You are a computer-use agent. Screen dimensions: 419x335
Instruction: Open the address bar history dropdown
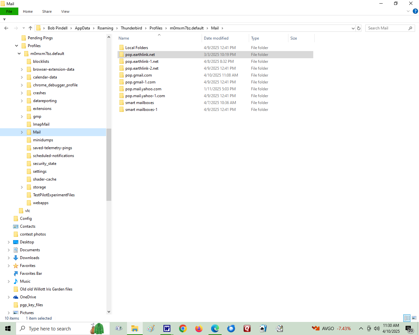point(353,28)
